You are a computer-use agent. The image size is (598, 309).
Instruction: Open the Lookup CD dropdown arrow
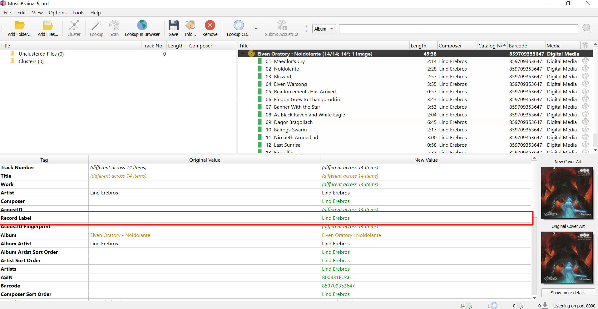pos(256,29)
